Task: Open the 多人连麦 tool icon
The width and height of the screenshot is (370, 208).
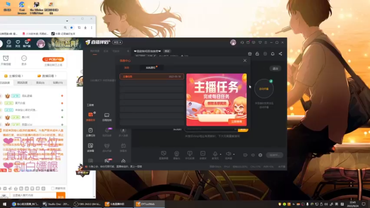Action: tap(123, 132)
